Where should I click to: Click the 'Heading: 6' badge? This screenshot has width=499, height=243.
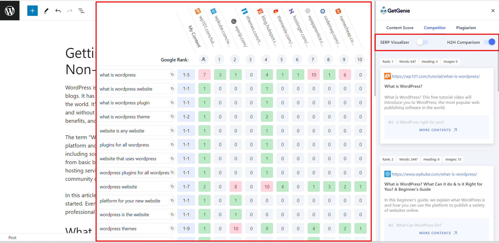click(x=431, y=159)
